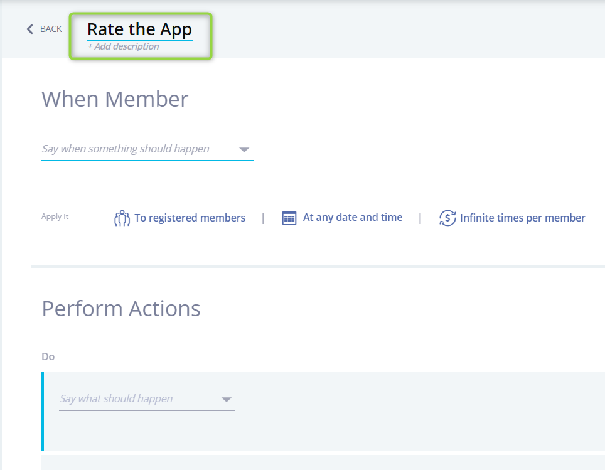
Task: Open 'At any date and time' setting
Action: click(x=352, y=218)
